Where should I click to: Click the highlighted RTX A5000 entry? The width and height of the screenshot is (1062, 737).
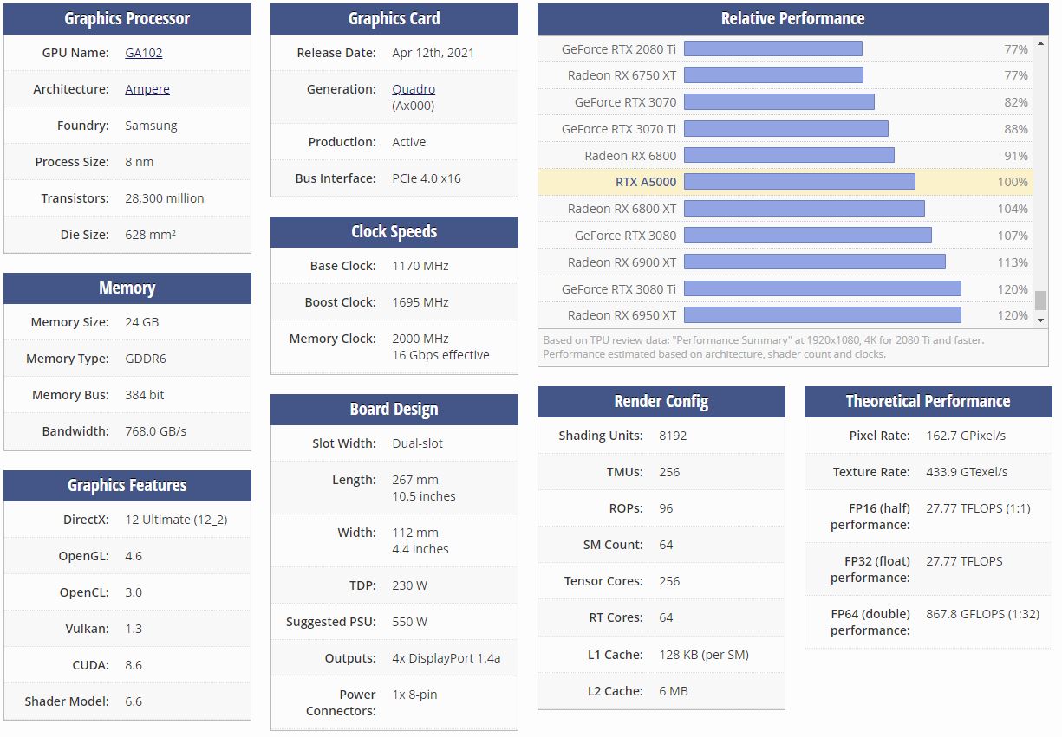pos(785,182)
